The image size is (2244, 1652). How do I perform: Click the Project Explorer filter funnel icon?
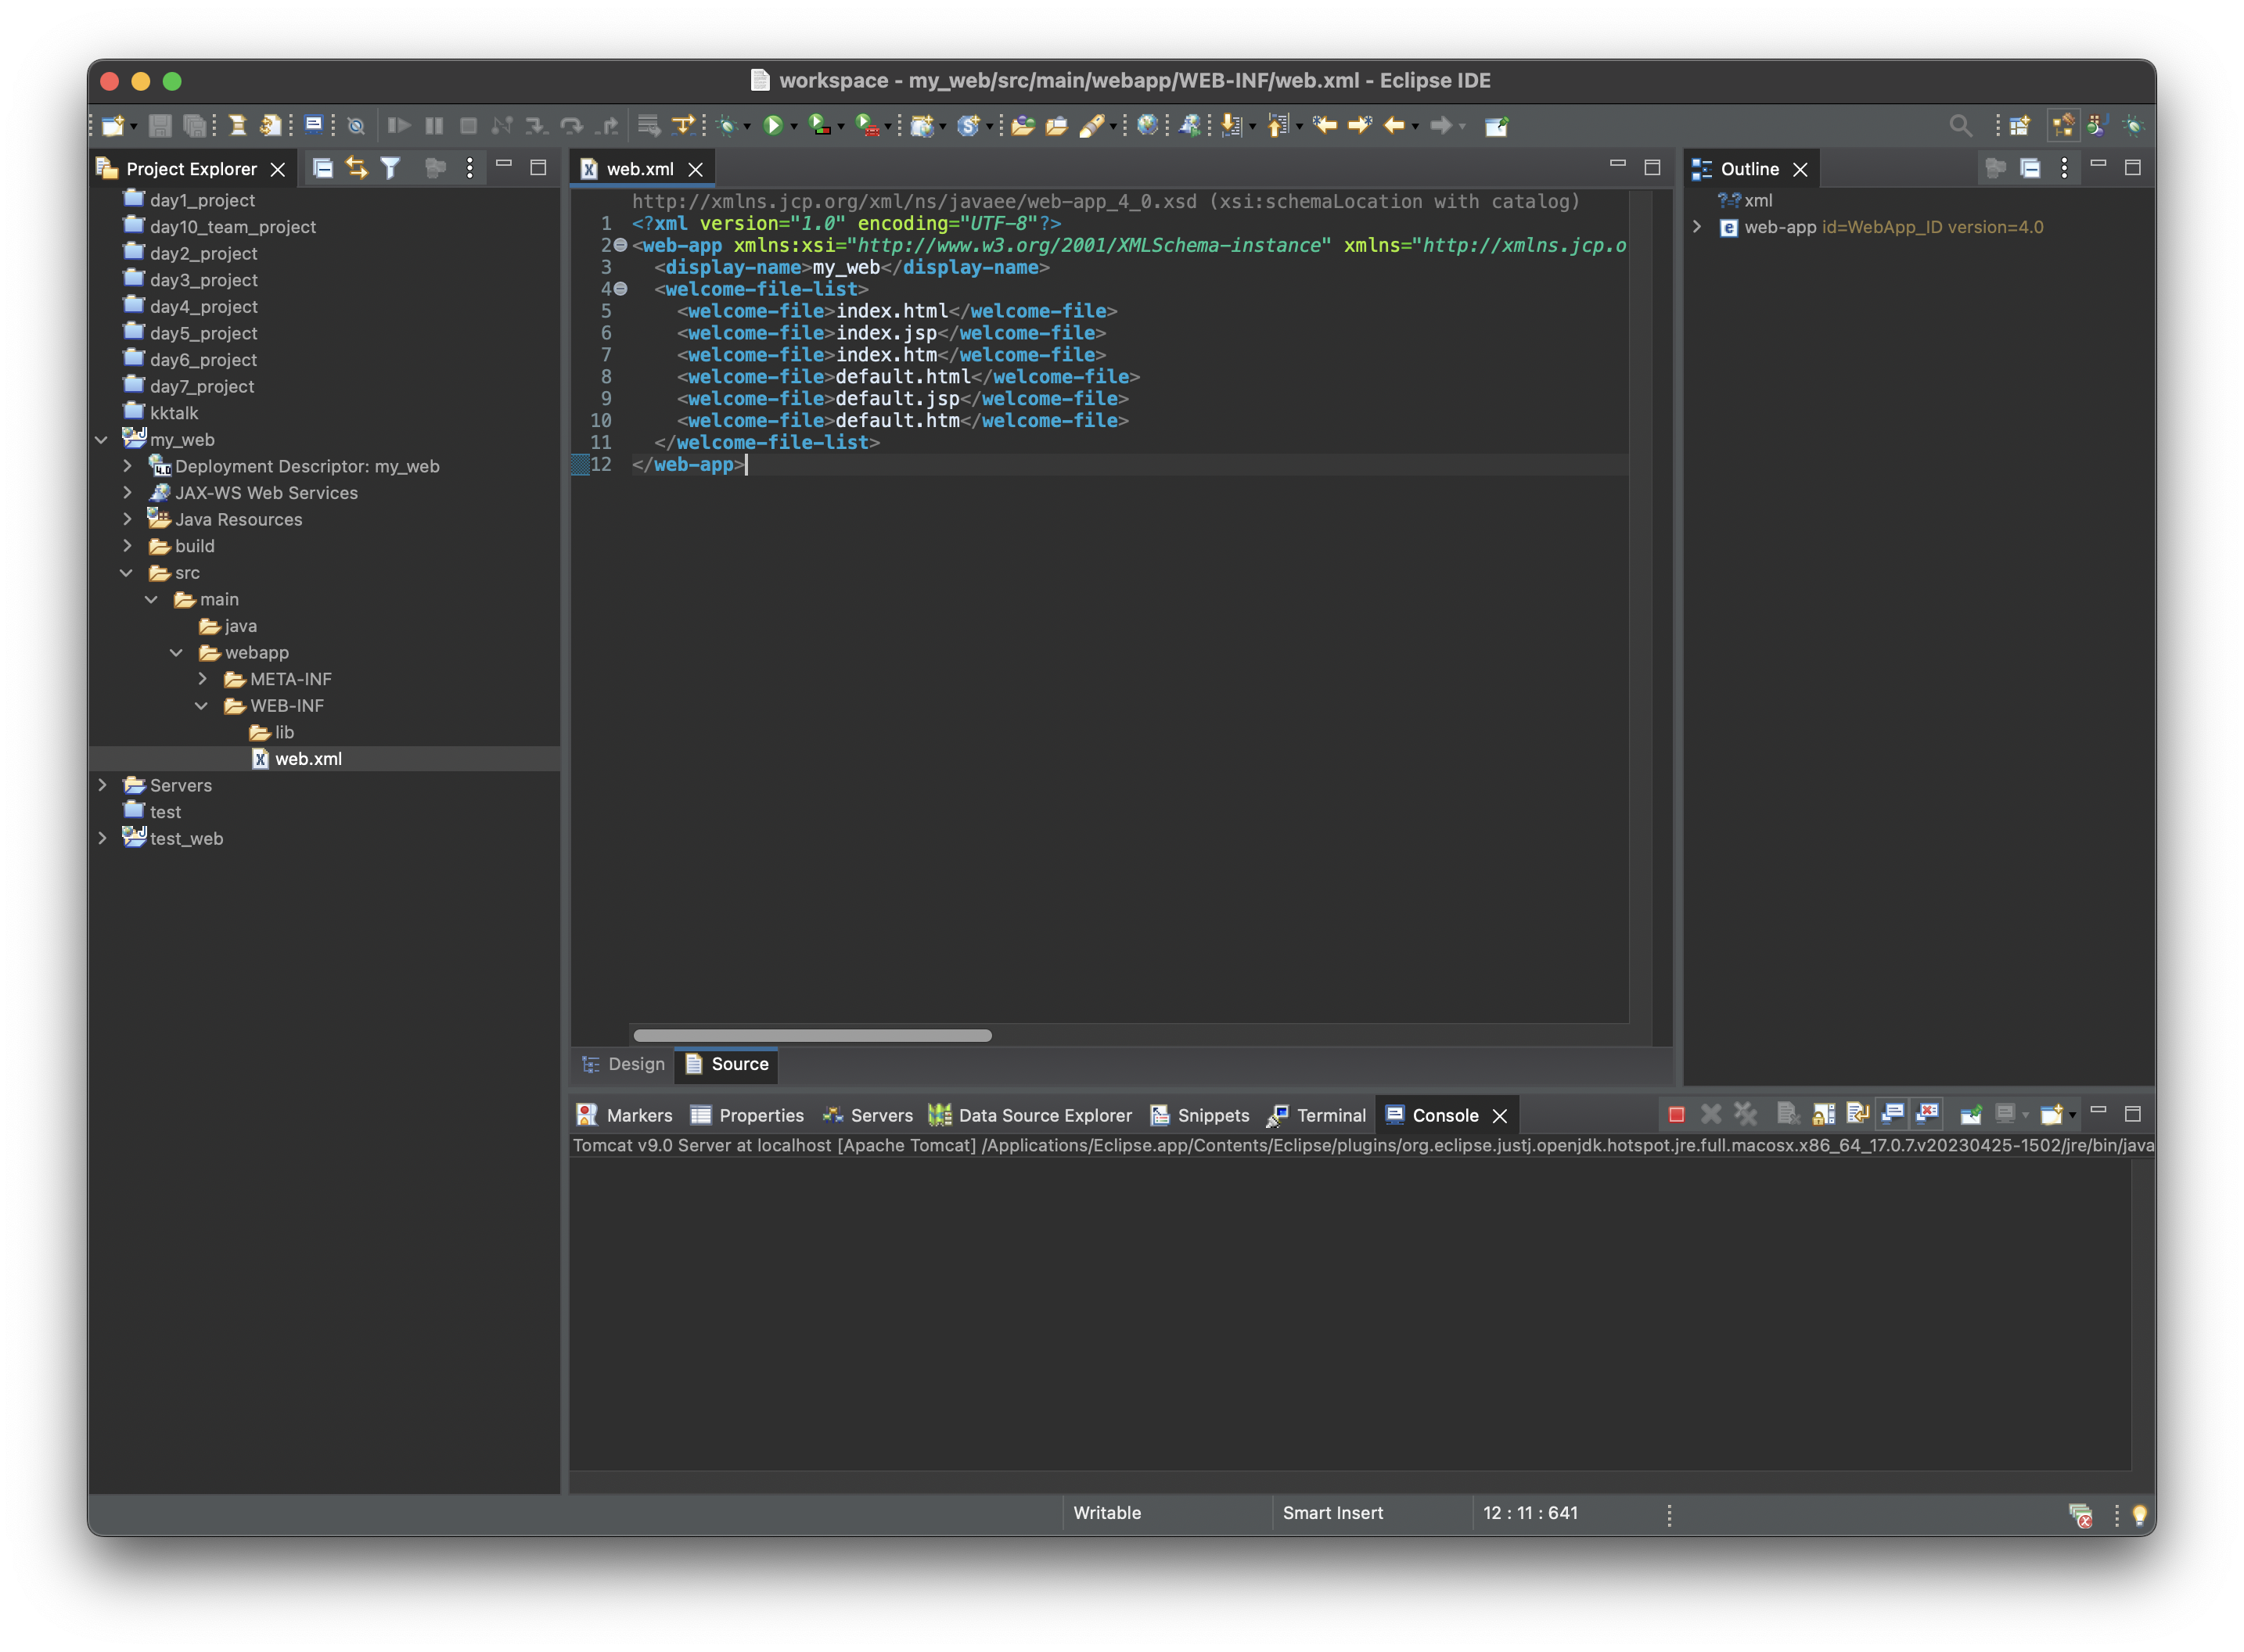pos(391,168)
